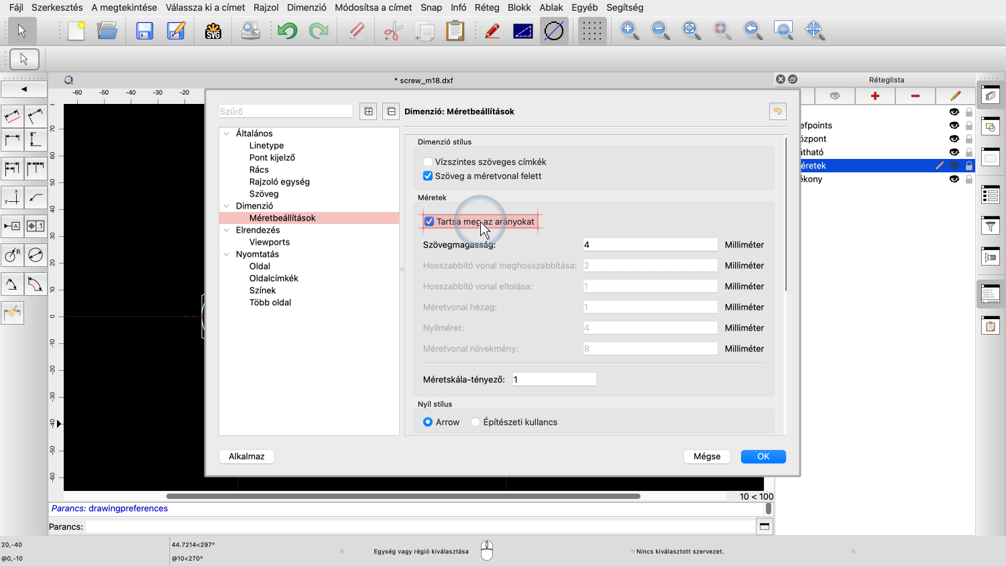
Task: Enable 'Vízszintes szöveges címkék' checkbox
Action: pyautogui.click(x=428, y=162)
